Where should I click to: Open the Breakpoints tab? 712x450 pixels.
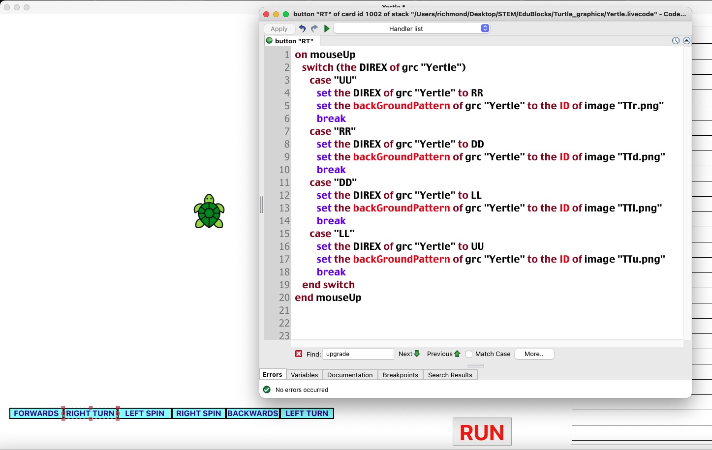[400, 375]
